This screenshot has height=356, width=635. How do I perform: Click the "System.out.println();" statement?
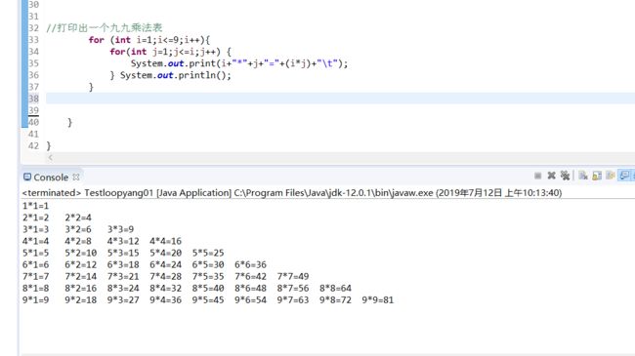175,75
